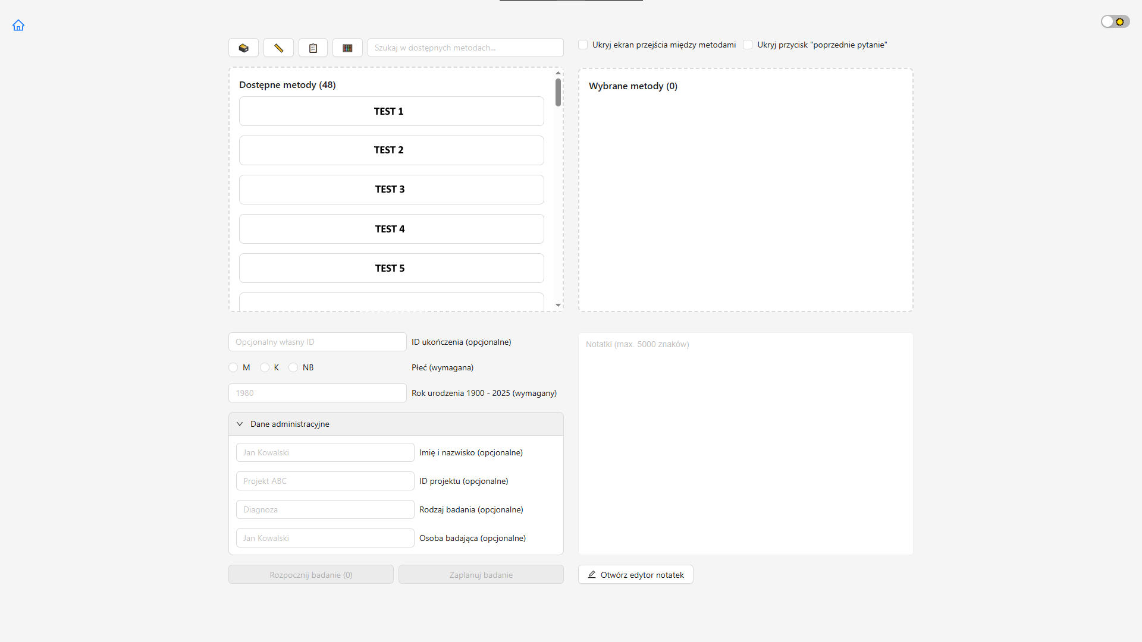
Task: Click the optional custom ID field
Action: pyautogui.click(x=318, y=342)
